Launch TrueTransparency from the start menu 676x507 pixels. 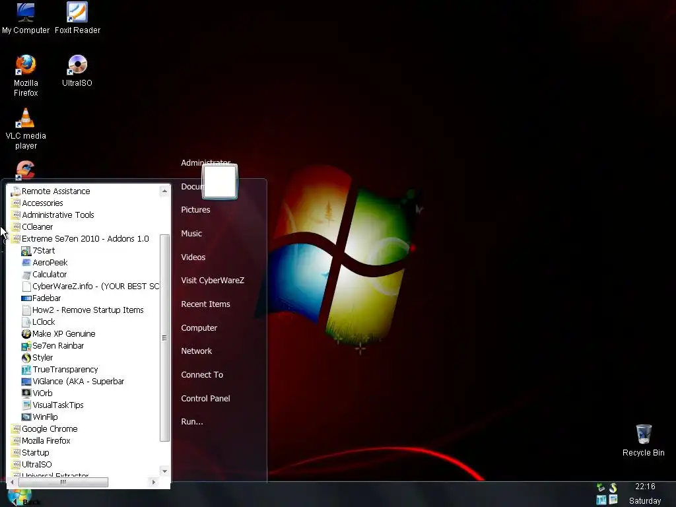[59, 370]
